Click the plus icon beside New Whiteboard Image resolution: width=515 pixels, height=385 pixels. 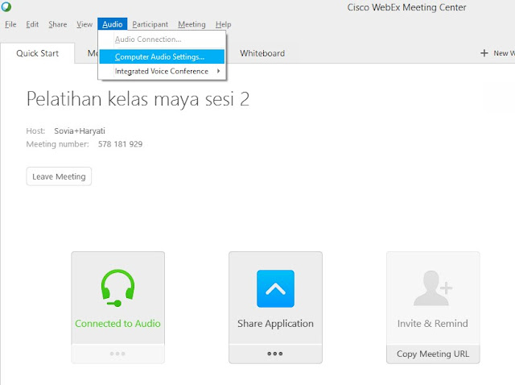pyautogui.click(x=484, y=53)
